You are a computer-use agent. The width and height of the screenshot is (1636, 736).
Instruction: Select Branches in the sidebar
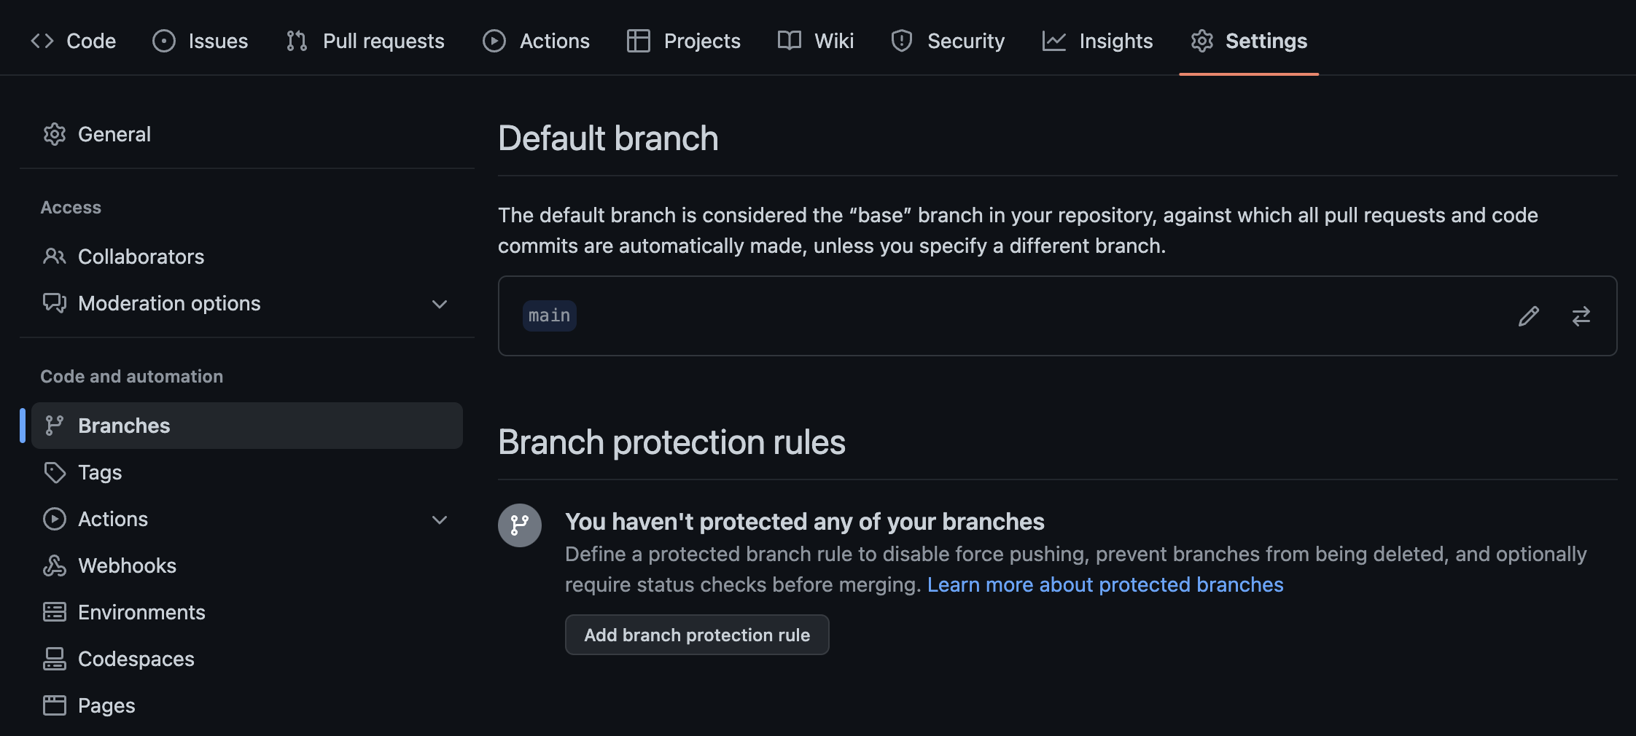(x=124, y=426)
